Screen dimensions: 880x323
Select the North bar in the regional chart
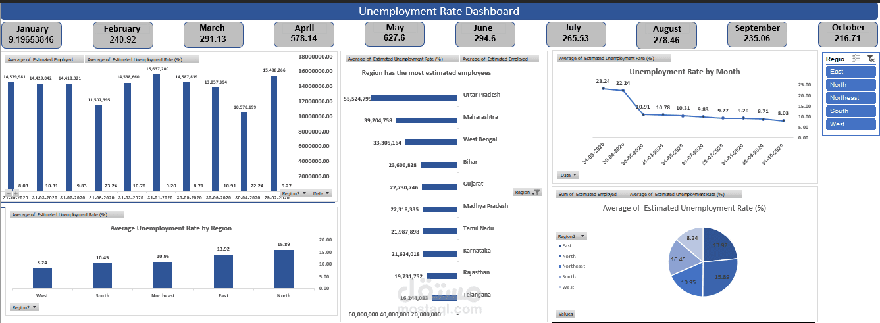tap(284, 269)
